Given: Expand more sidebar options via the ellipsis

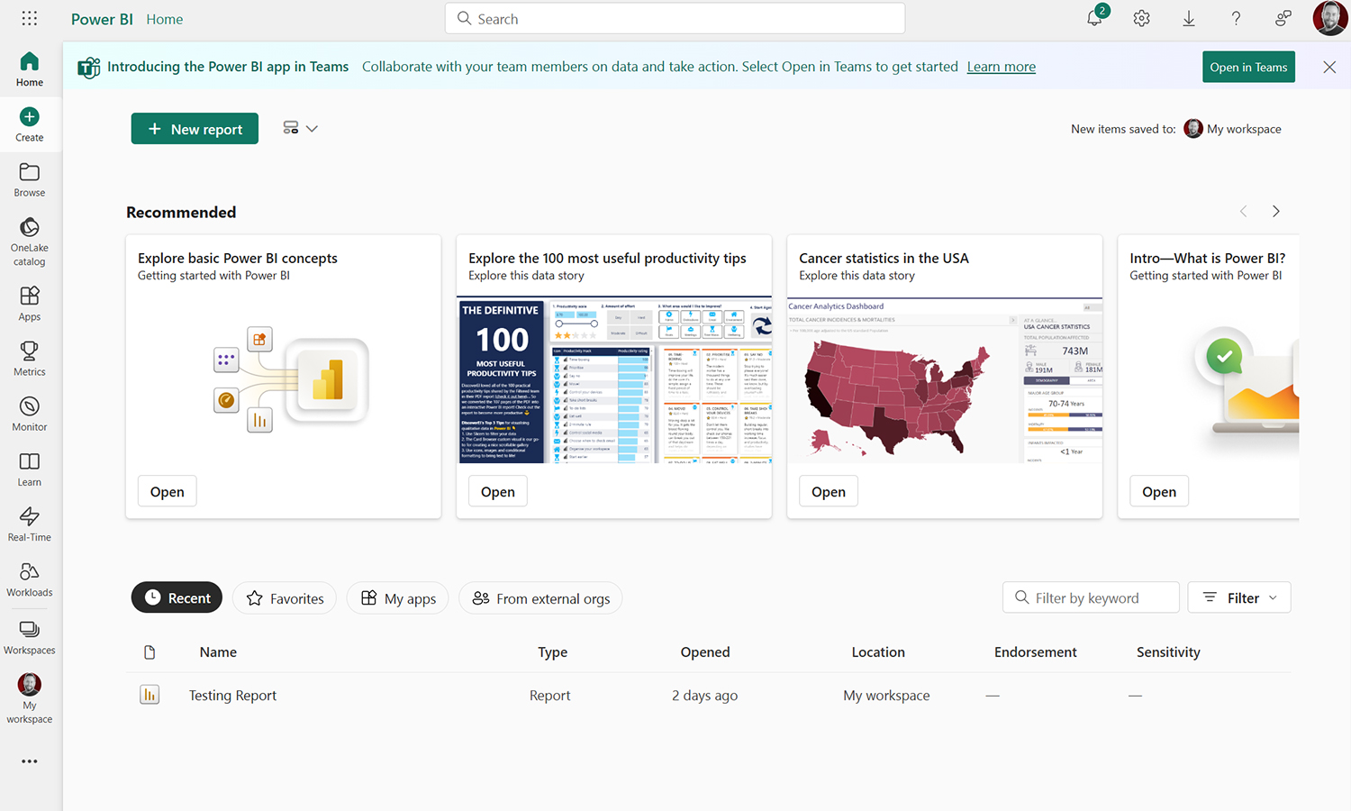Looking at the screenshot, I should pyautogui.click(x=29, y=761).
